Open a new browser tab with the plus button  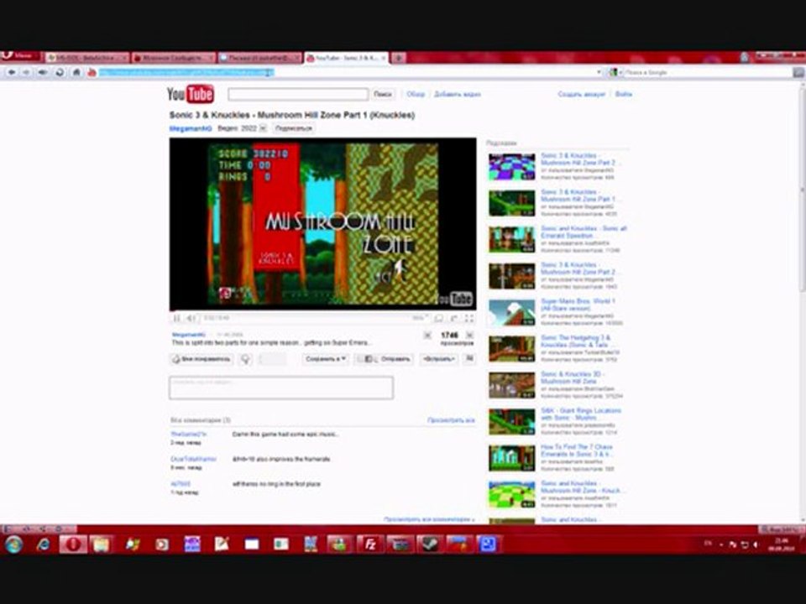(x=398, y=58)
